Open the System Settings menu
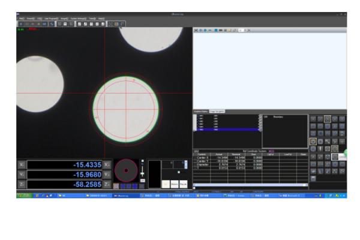Image resolution: width=360 pixels, height=240 pixels. coord(79,19)
